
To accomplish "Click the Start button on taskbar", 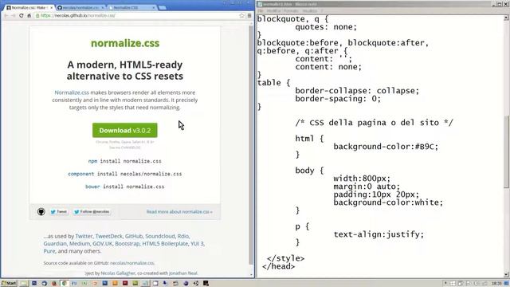I will (x=9, y=283).
